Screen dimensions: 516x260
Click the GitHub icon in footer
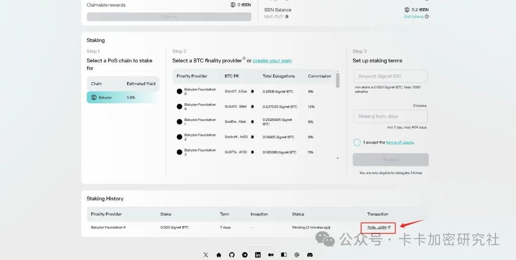(232, 255)
